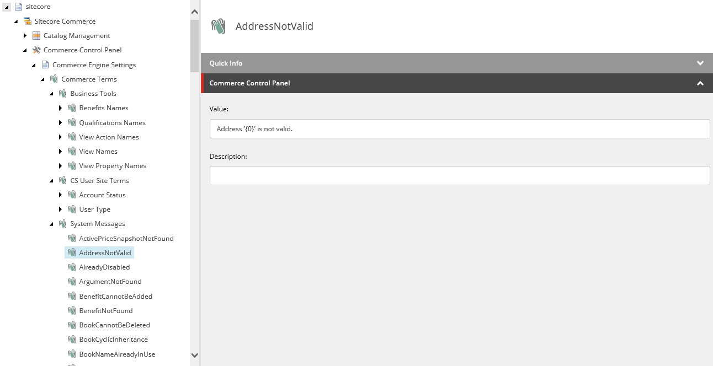Expand the Benefits Names node

click(x=60, y=107)
